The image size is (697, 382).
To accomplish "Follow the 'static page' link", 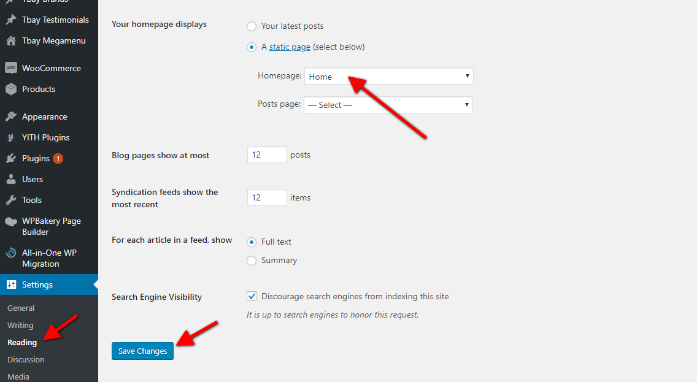I will (290, 47).
